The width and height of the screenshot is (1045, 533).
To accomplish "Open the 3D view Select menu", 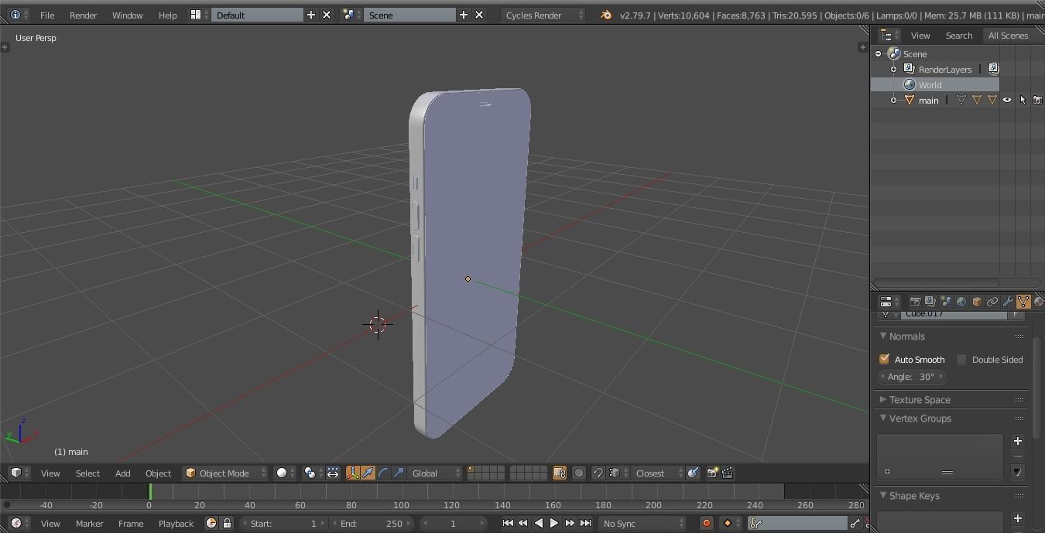I will (87, 473).
